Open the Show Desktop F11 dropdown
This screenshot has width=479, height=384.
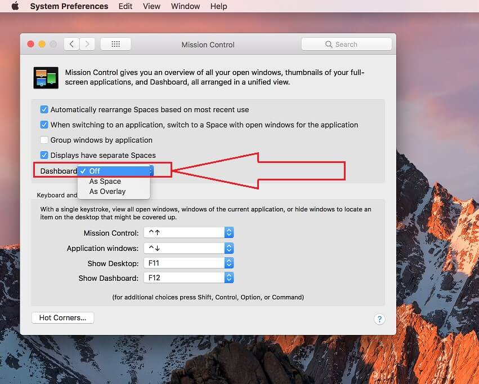[229, 262]
